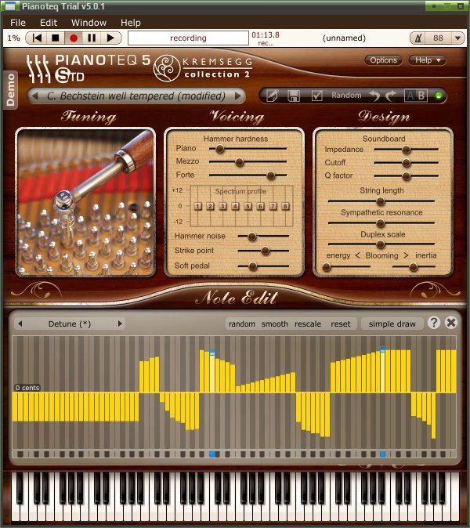Click spectrum profile harmonic 7
The height and width of the screenshot is (528, 470).
273,206
